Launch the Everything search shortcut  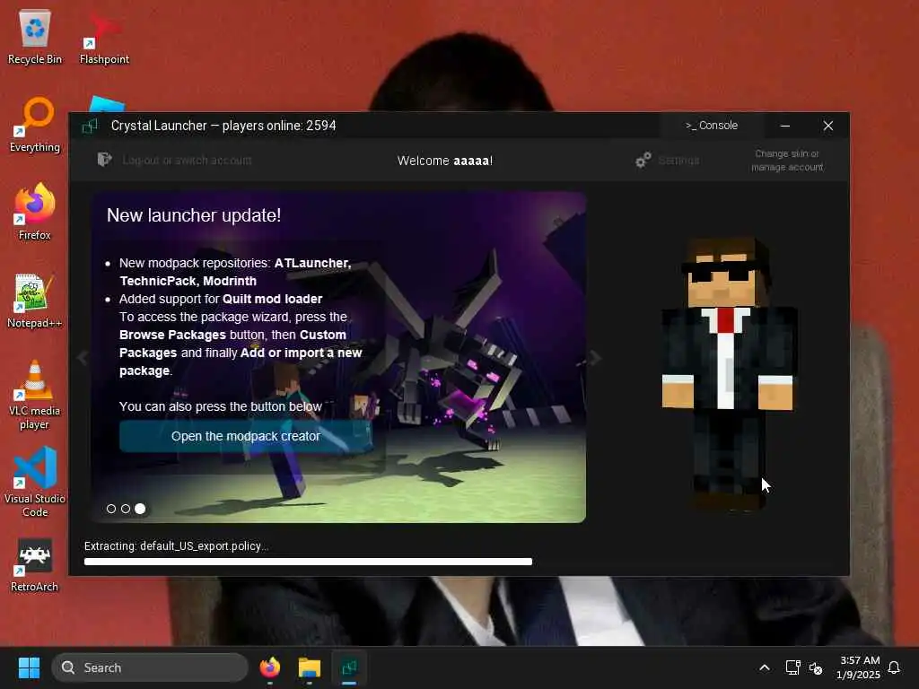[35, 125]
